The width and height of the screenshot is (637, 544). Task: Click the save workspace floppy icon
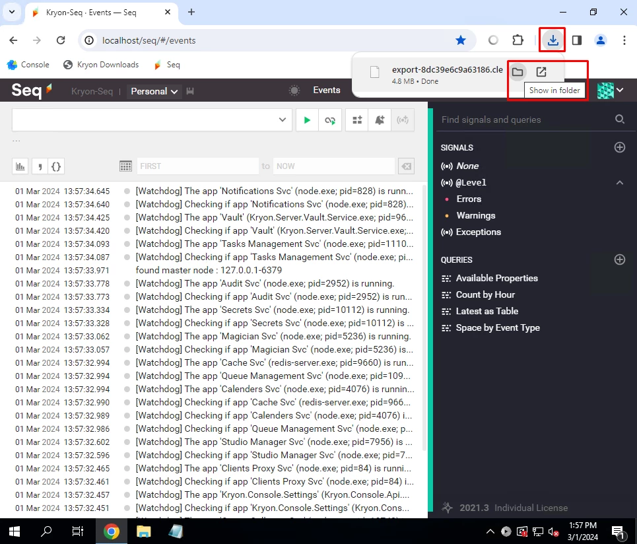(189, 91)
